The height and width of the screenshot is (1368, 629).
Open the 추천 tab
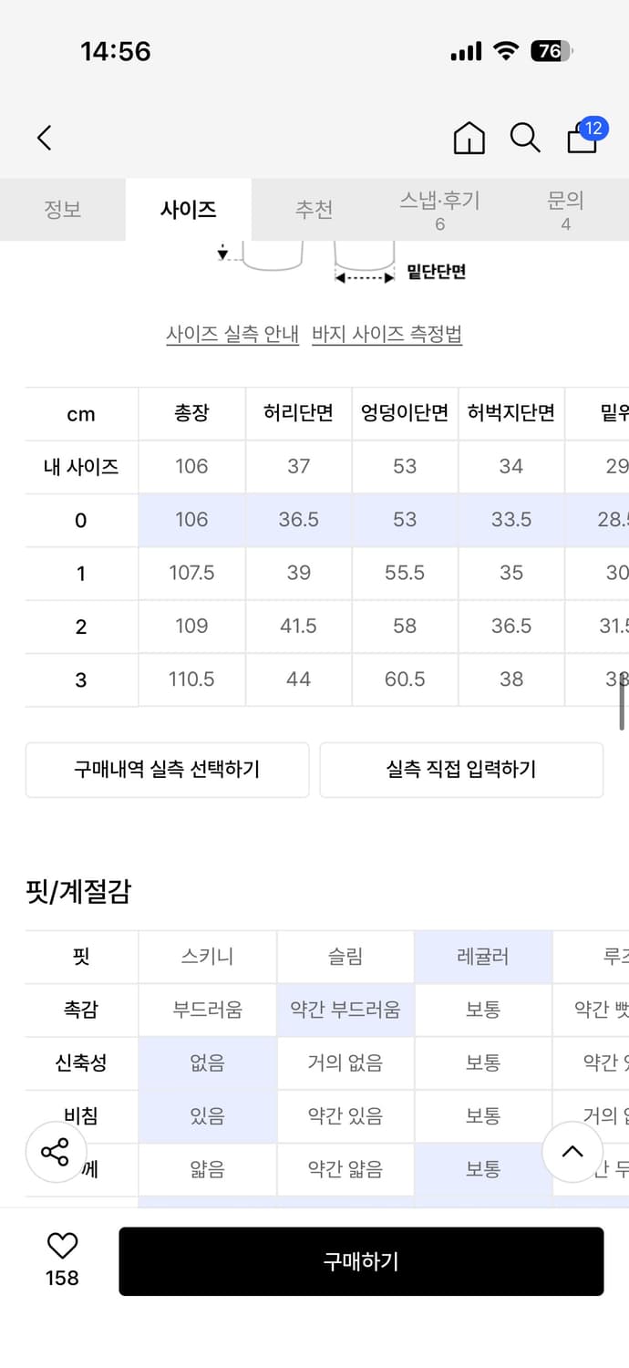point(314,209)
